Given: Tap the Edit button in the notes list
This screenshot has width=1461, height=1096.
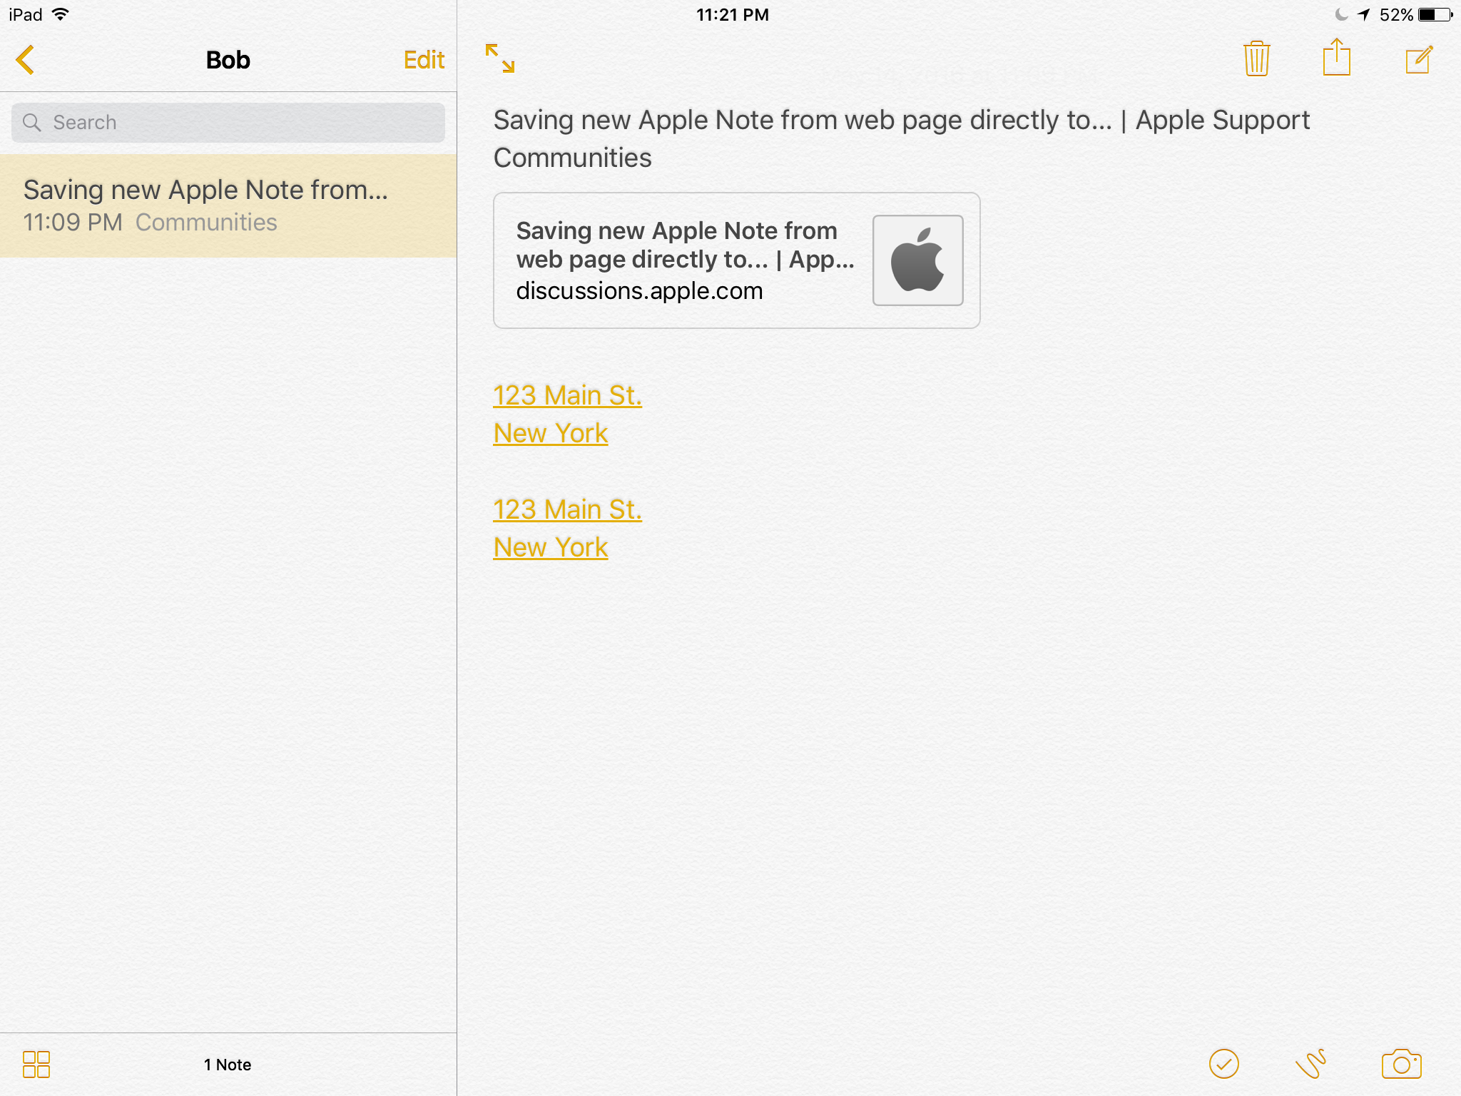Looking at the screenshot, I should (424, 60).
